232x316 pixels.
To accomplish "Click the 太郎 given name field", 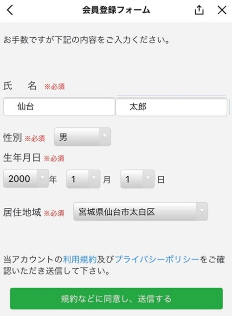I will (171, 107).
